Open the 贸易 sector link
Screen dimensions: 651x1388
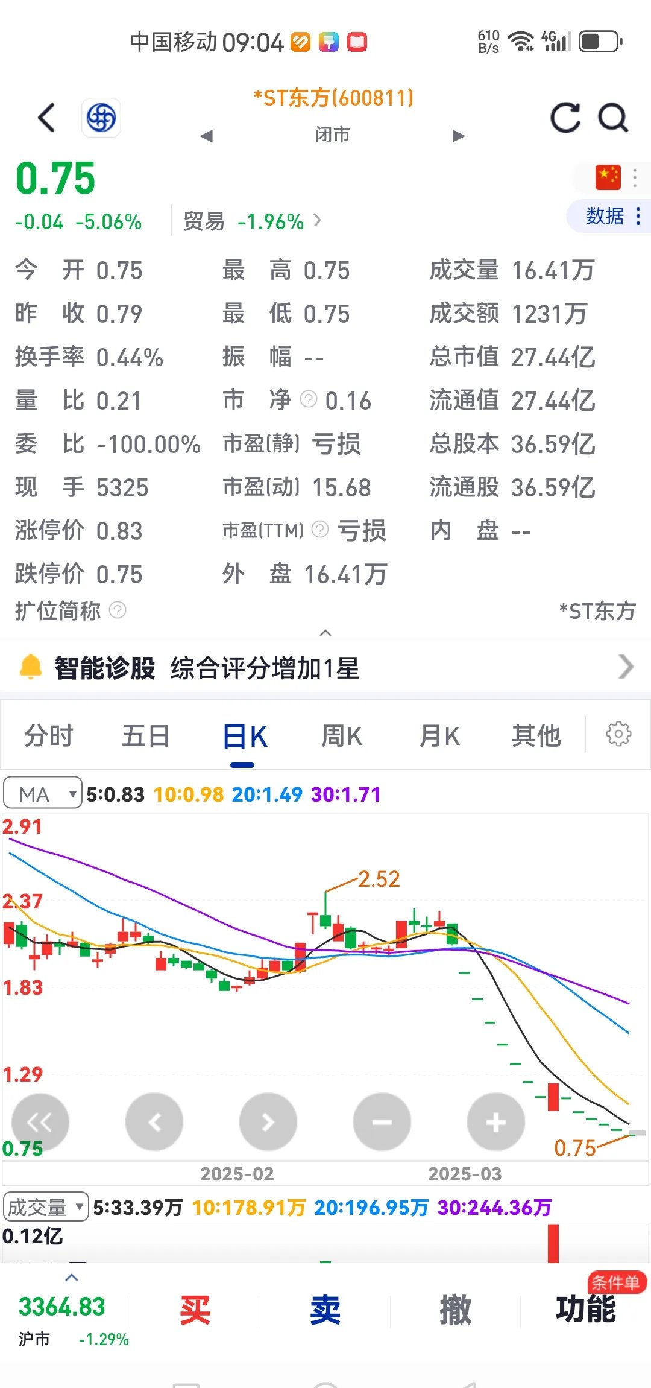coord(252,221)
